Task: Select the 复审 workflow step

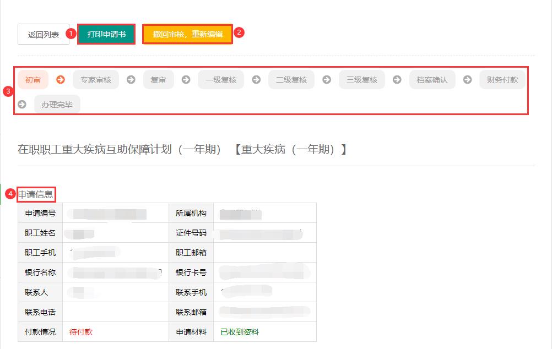Action: 159,80
